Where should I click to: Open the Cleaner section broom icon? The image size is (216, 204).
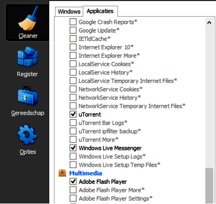tap(28, 18)
